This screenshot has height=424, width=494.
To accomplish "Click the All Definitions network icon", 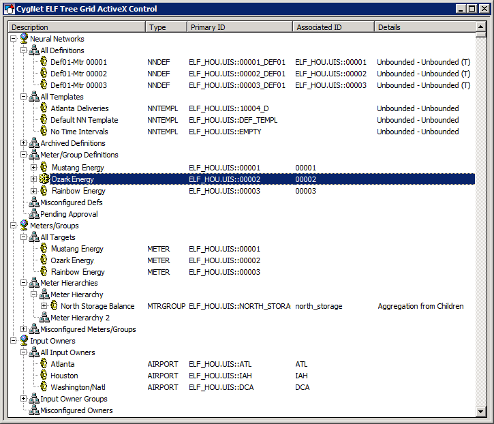I will coord(34,50).
